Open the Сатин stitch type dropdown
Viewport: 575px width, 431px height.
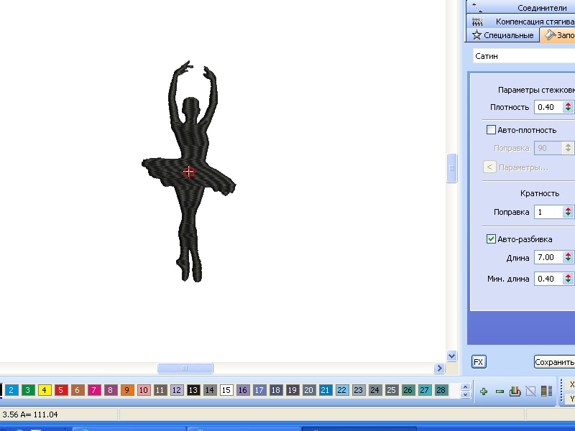pyautogui.click(x=523, y=56)
